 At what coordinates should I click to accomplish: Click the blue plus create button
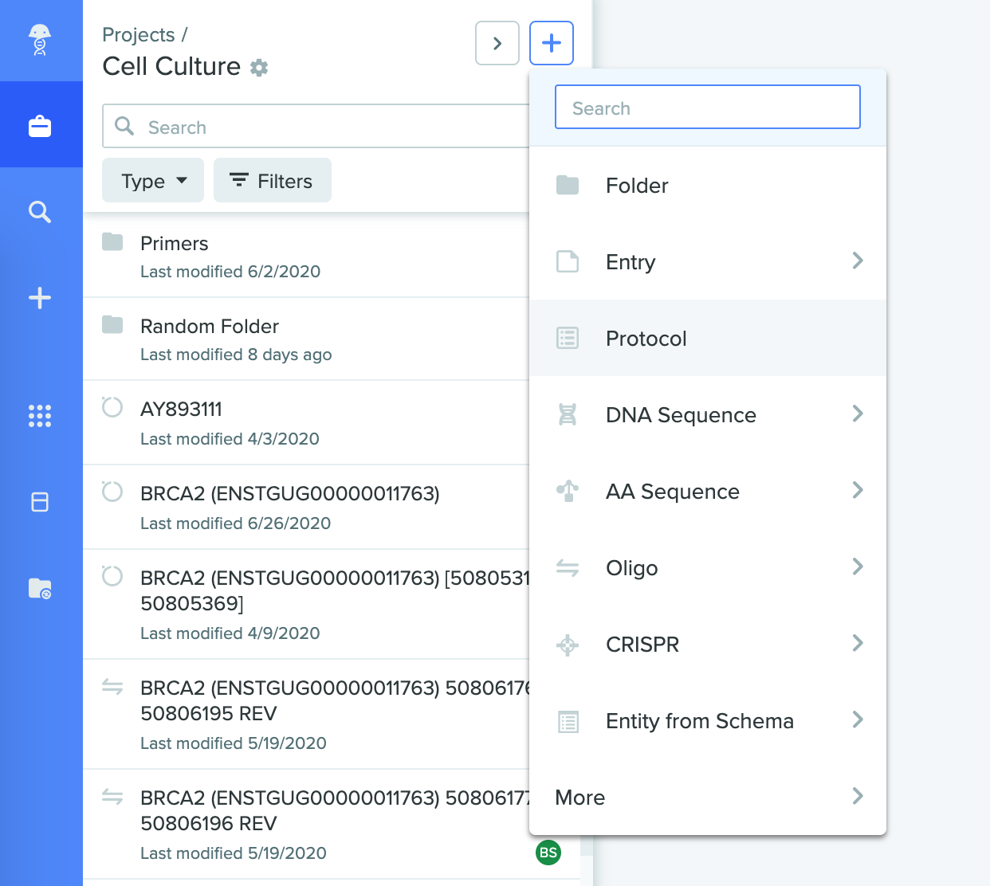point(552,43)
